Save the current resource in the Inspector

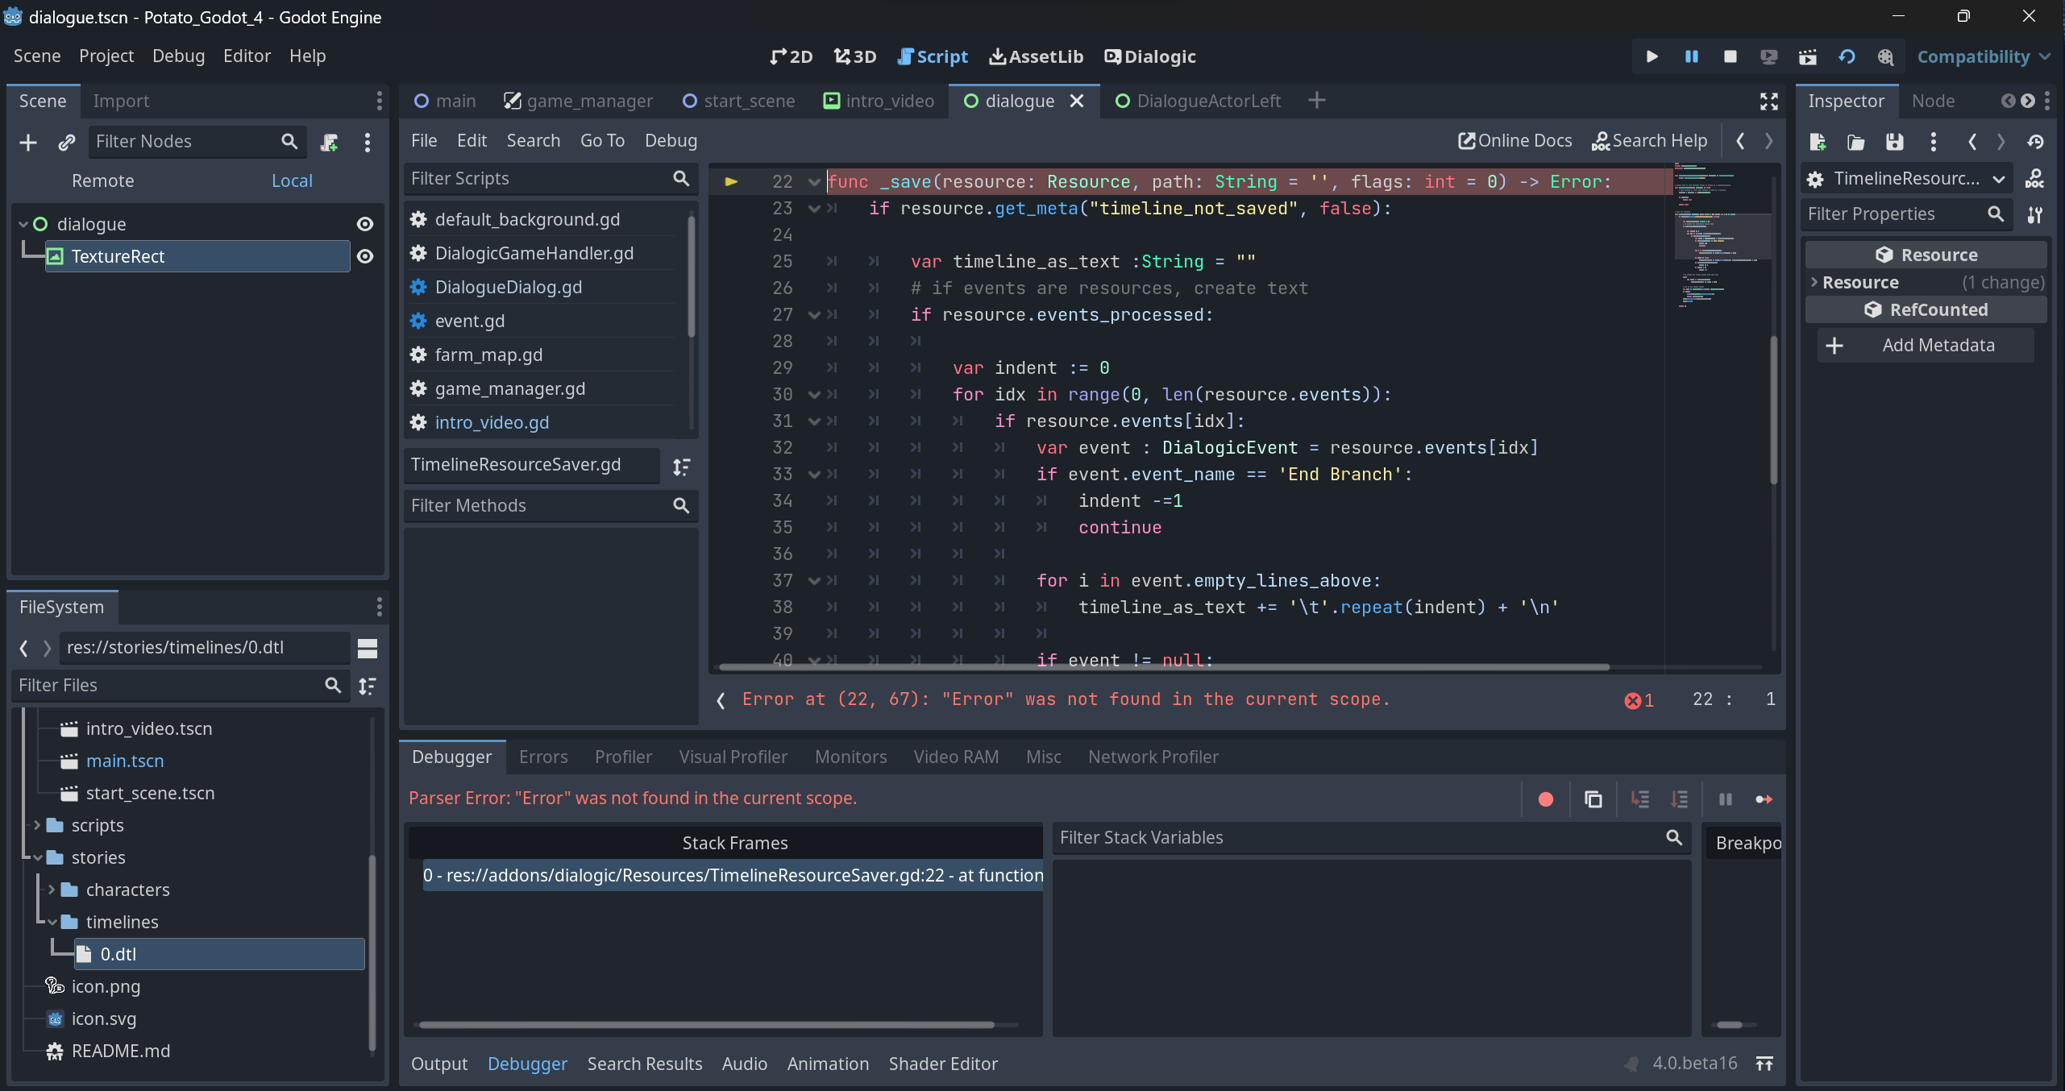1895,142
